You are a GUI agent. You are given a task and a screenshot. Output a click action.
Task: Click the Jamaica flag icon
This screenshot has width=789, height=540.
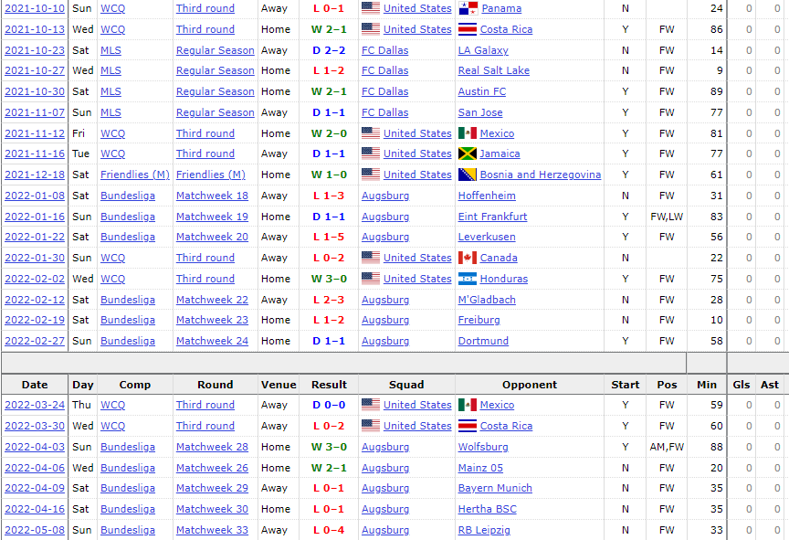468,154
